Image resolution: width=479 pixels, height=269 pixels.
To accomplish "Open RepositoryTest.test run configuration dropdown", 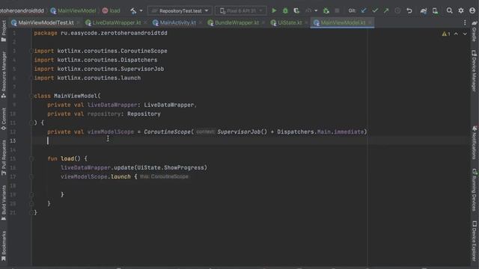I will 180,10.
